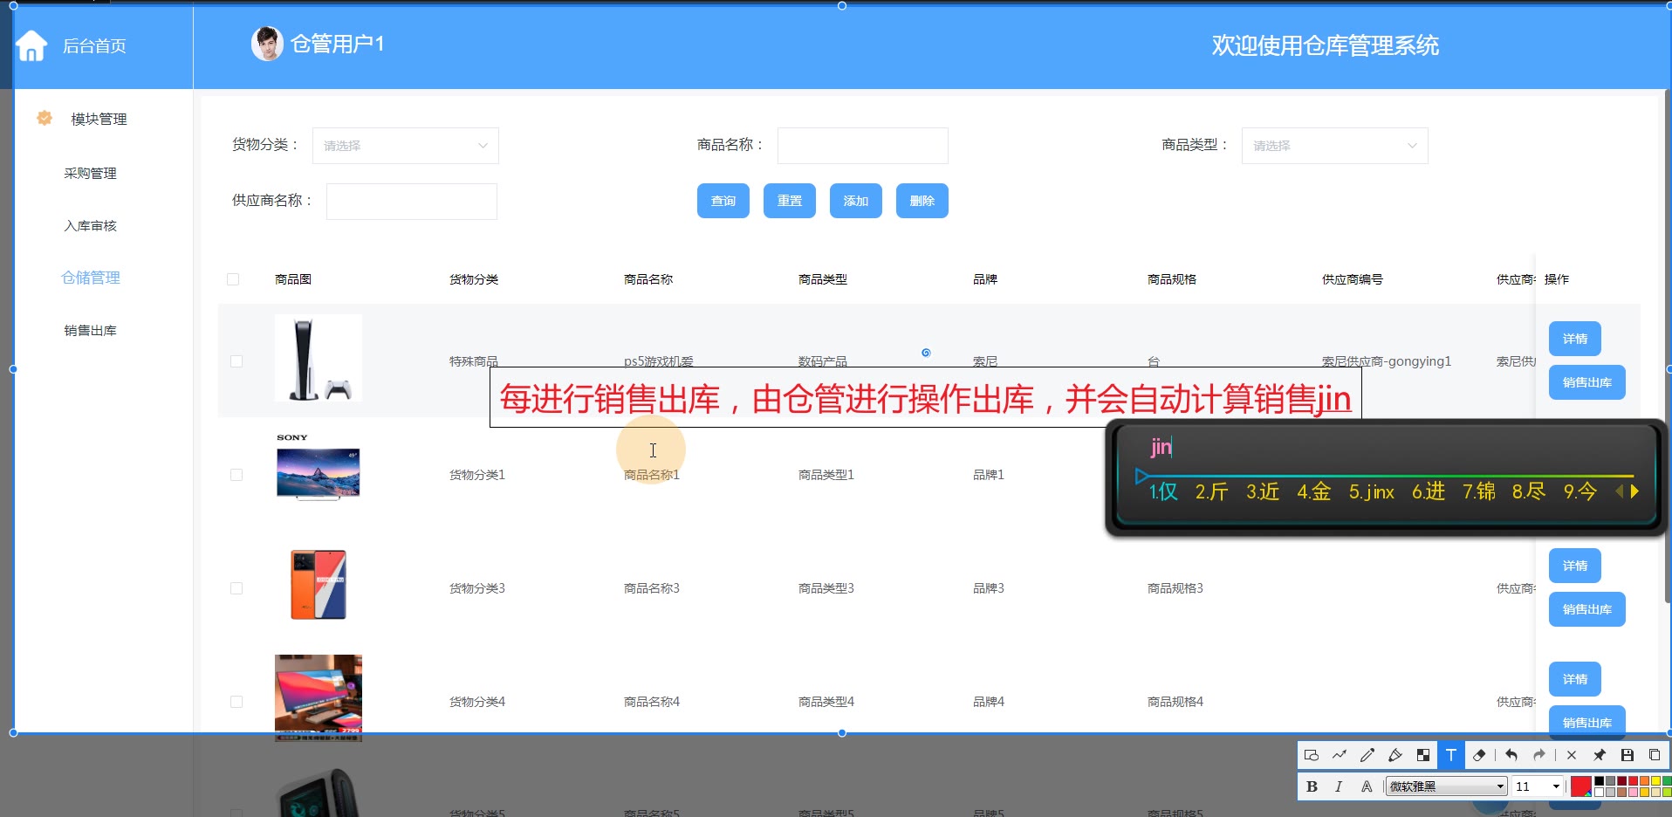Pick the dark red color swatch

click(1622, 781)
